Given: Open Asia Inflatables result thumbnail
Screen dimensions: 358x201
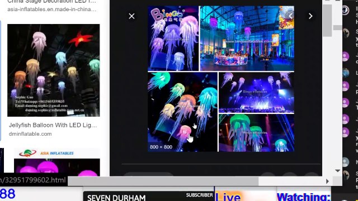Looking at the screenshot, I should click(57, 162).
